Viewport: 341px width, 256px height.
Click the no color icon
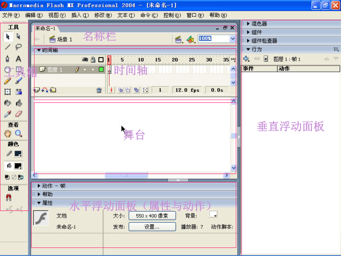[x=14, y=177]
